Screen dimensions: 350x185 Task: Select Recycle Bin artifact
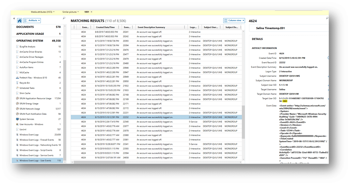(25, 83)
